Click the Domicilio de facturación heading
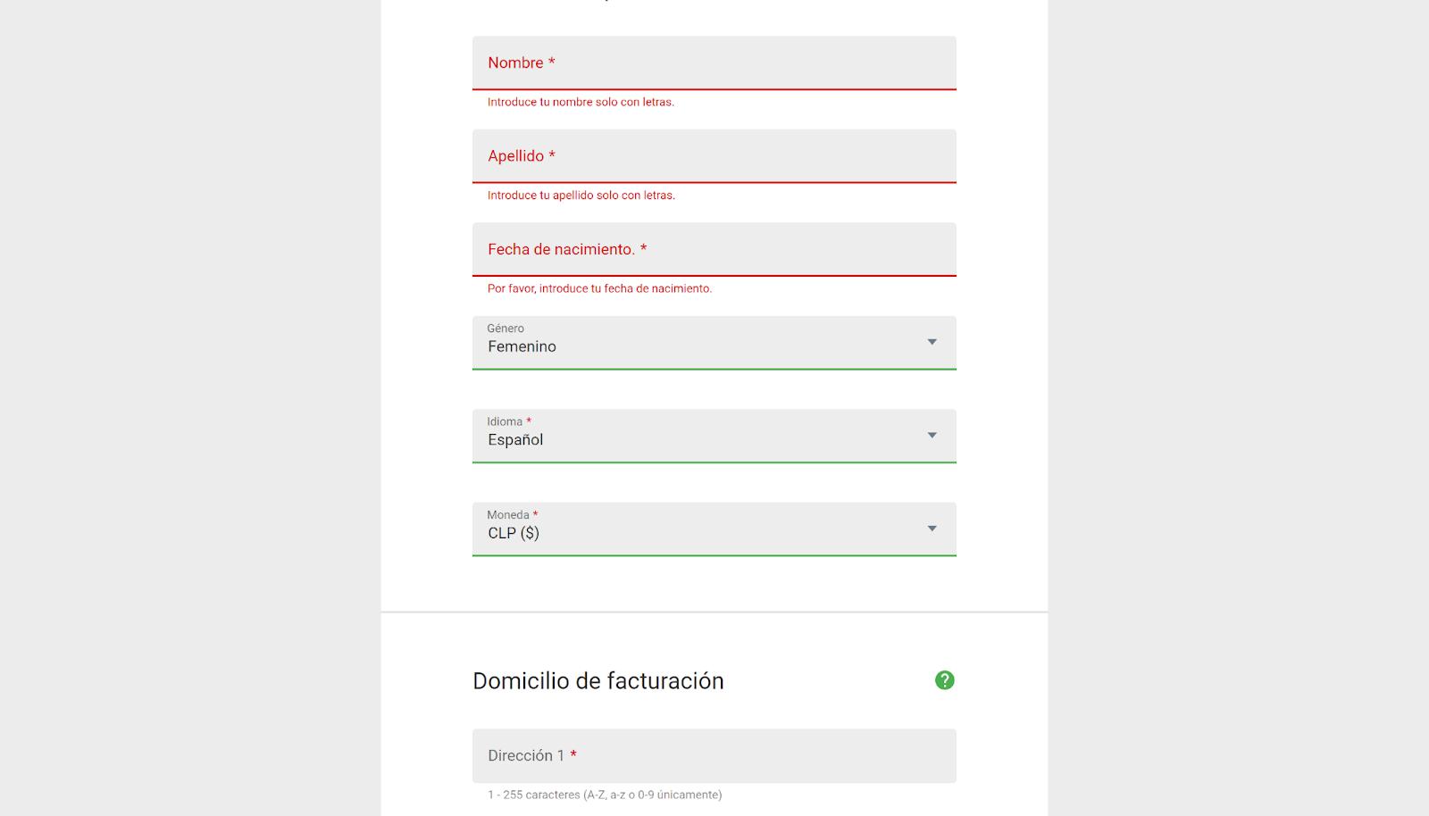 coord(598,681)
